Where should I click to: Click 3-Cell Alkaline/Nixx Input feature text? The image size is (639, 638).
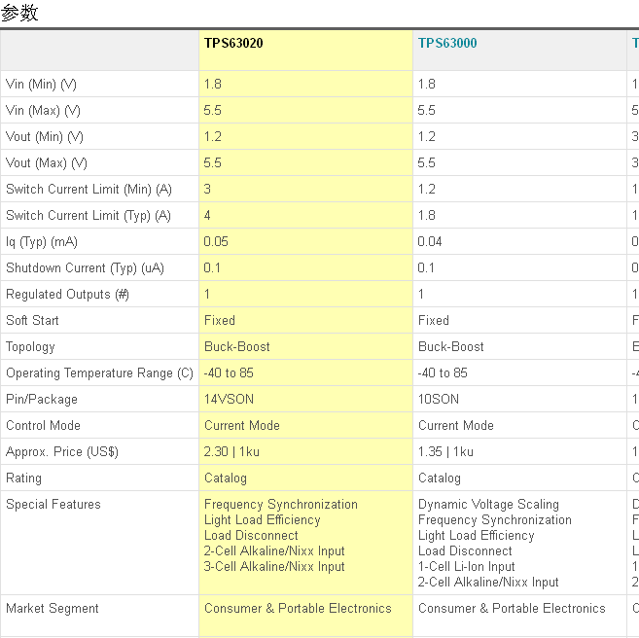274,566
